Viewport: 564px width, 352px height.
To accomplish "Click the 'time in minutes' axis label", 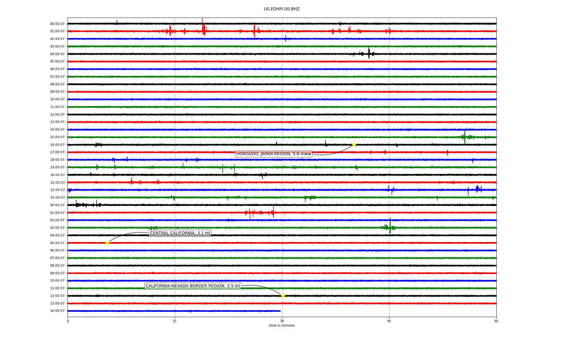I will 282,325.
